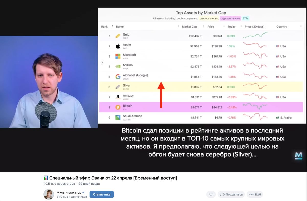Click the USA flag in Alphabet row

click(278, 77)
